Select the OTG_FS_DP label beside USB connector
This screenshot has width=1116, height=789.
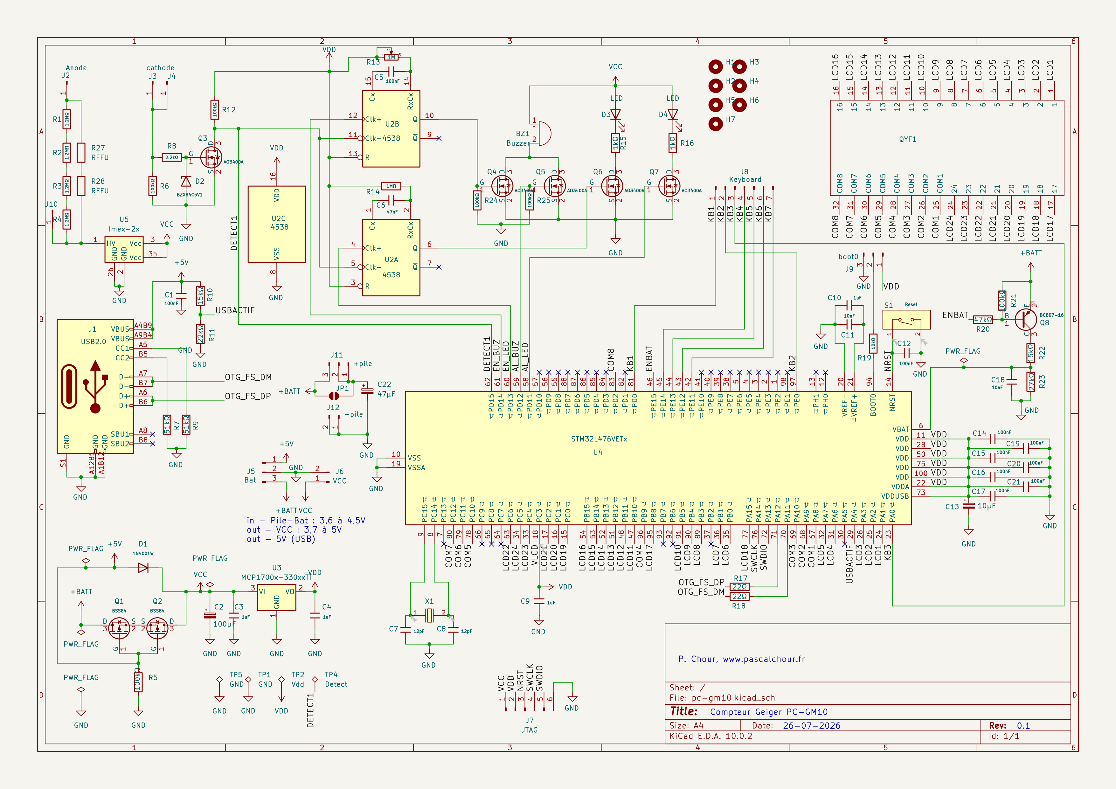tap(248, 396)
